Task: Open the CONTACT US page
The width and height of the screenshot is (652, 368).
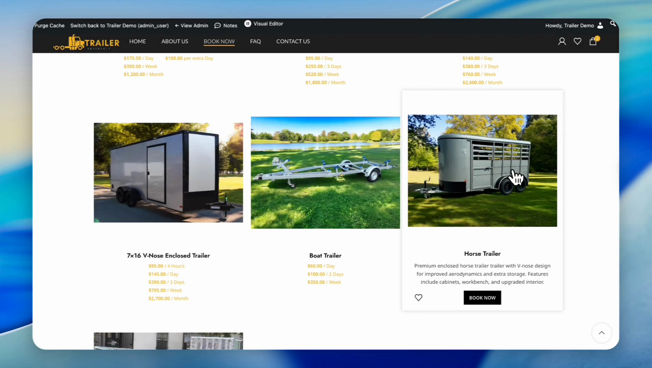Action: pos(293,42)
